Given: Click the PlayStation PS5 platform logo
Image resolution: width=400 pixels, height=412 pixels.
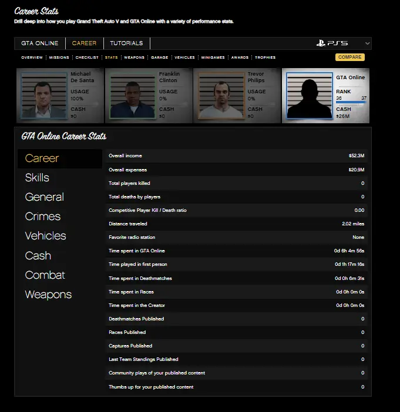Looking at the screenshot, I should (x=332, y=43).
